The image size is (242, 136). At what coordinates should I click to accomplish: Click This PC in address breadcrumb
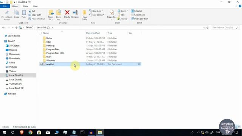[x=29, y=28]
